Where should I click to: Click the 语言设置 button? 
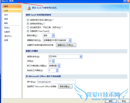65,86
